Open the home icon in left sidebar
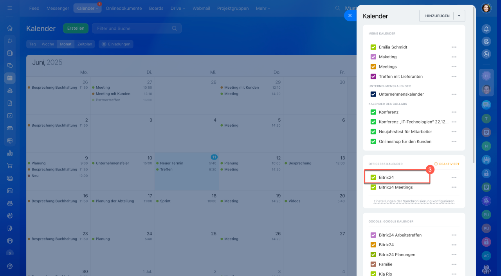Screen dimensions: 501x276 click(10, 28)
